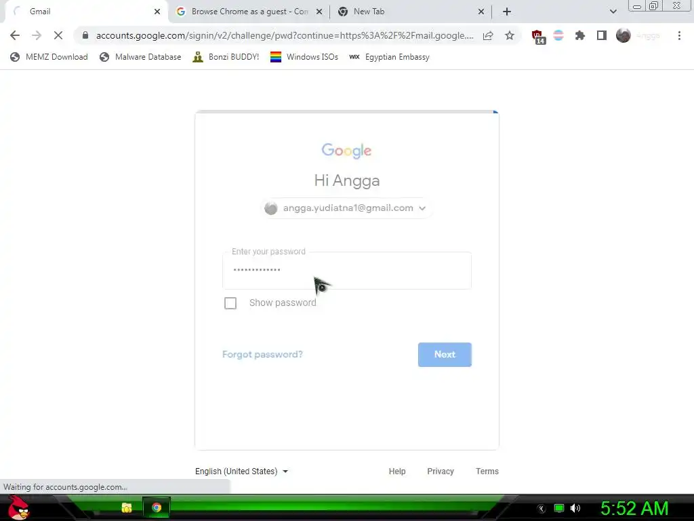
Task: Show hidden tray icons arrow
Action: [x=541, y=509]
